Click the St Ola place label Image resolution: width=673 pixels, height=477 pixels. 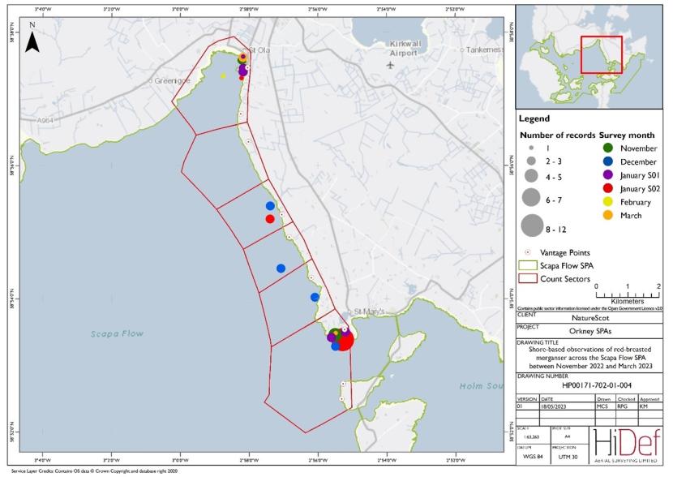pos(259,50)
